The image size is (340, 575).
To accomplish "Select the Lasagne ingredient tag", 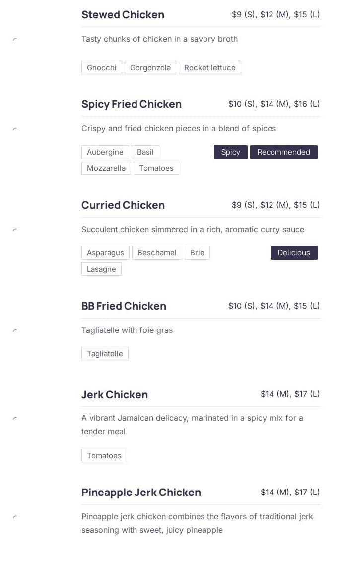I will 101,269.
